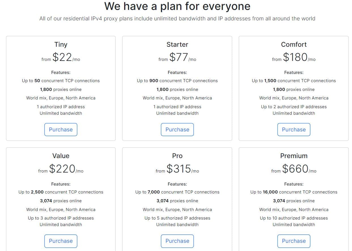This screenshot has width=352, height=251.
Task: Click the $22 per month price
Action: (62, 57)
